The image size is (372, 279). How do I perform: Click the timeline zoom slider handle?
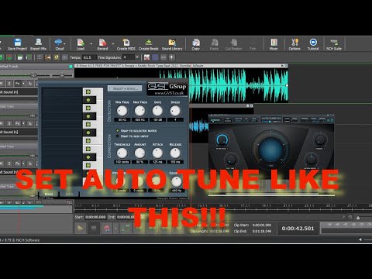pos(358,218)
